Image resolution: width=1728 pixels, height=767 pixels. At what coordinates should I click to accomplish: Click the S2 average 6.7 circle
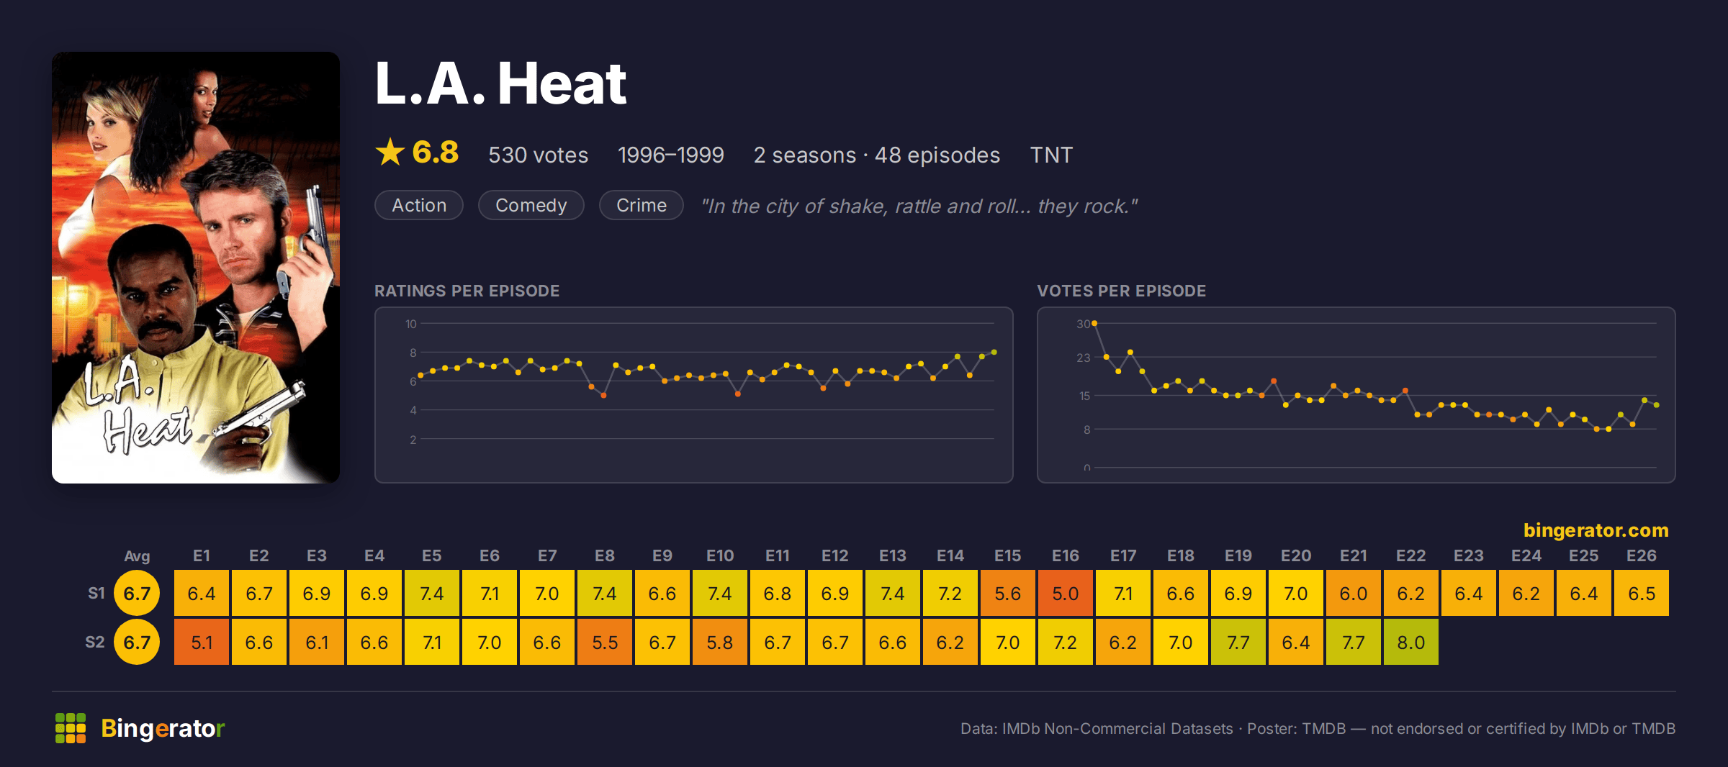click(x=137, y=642)
